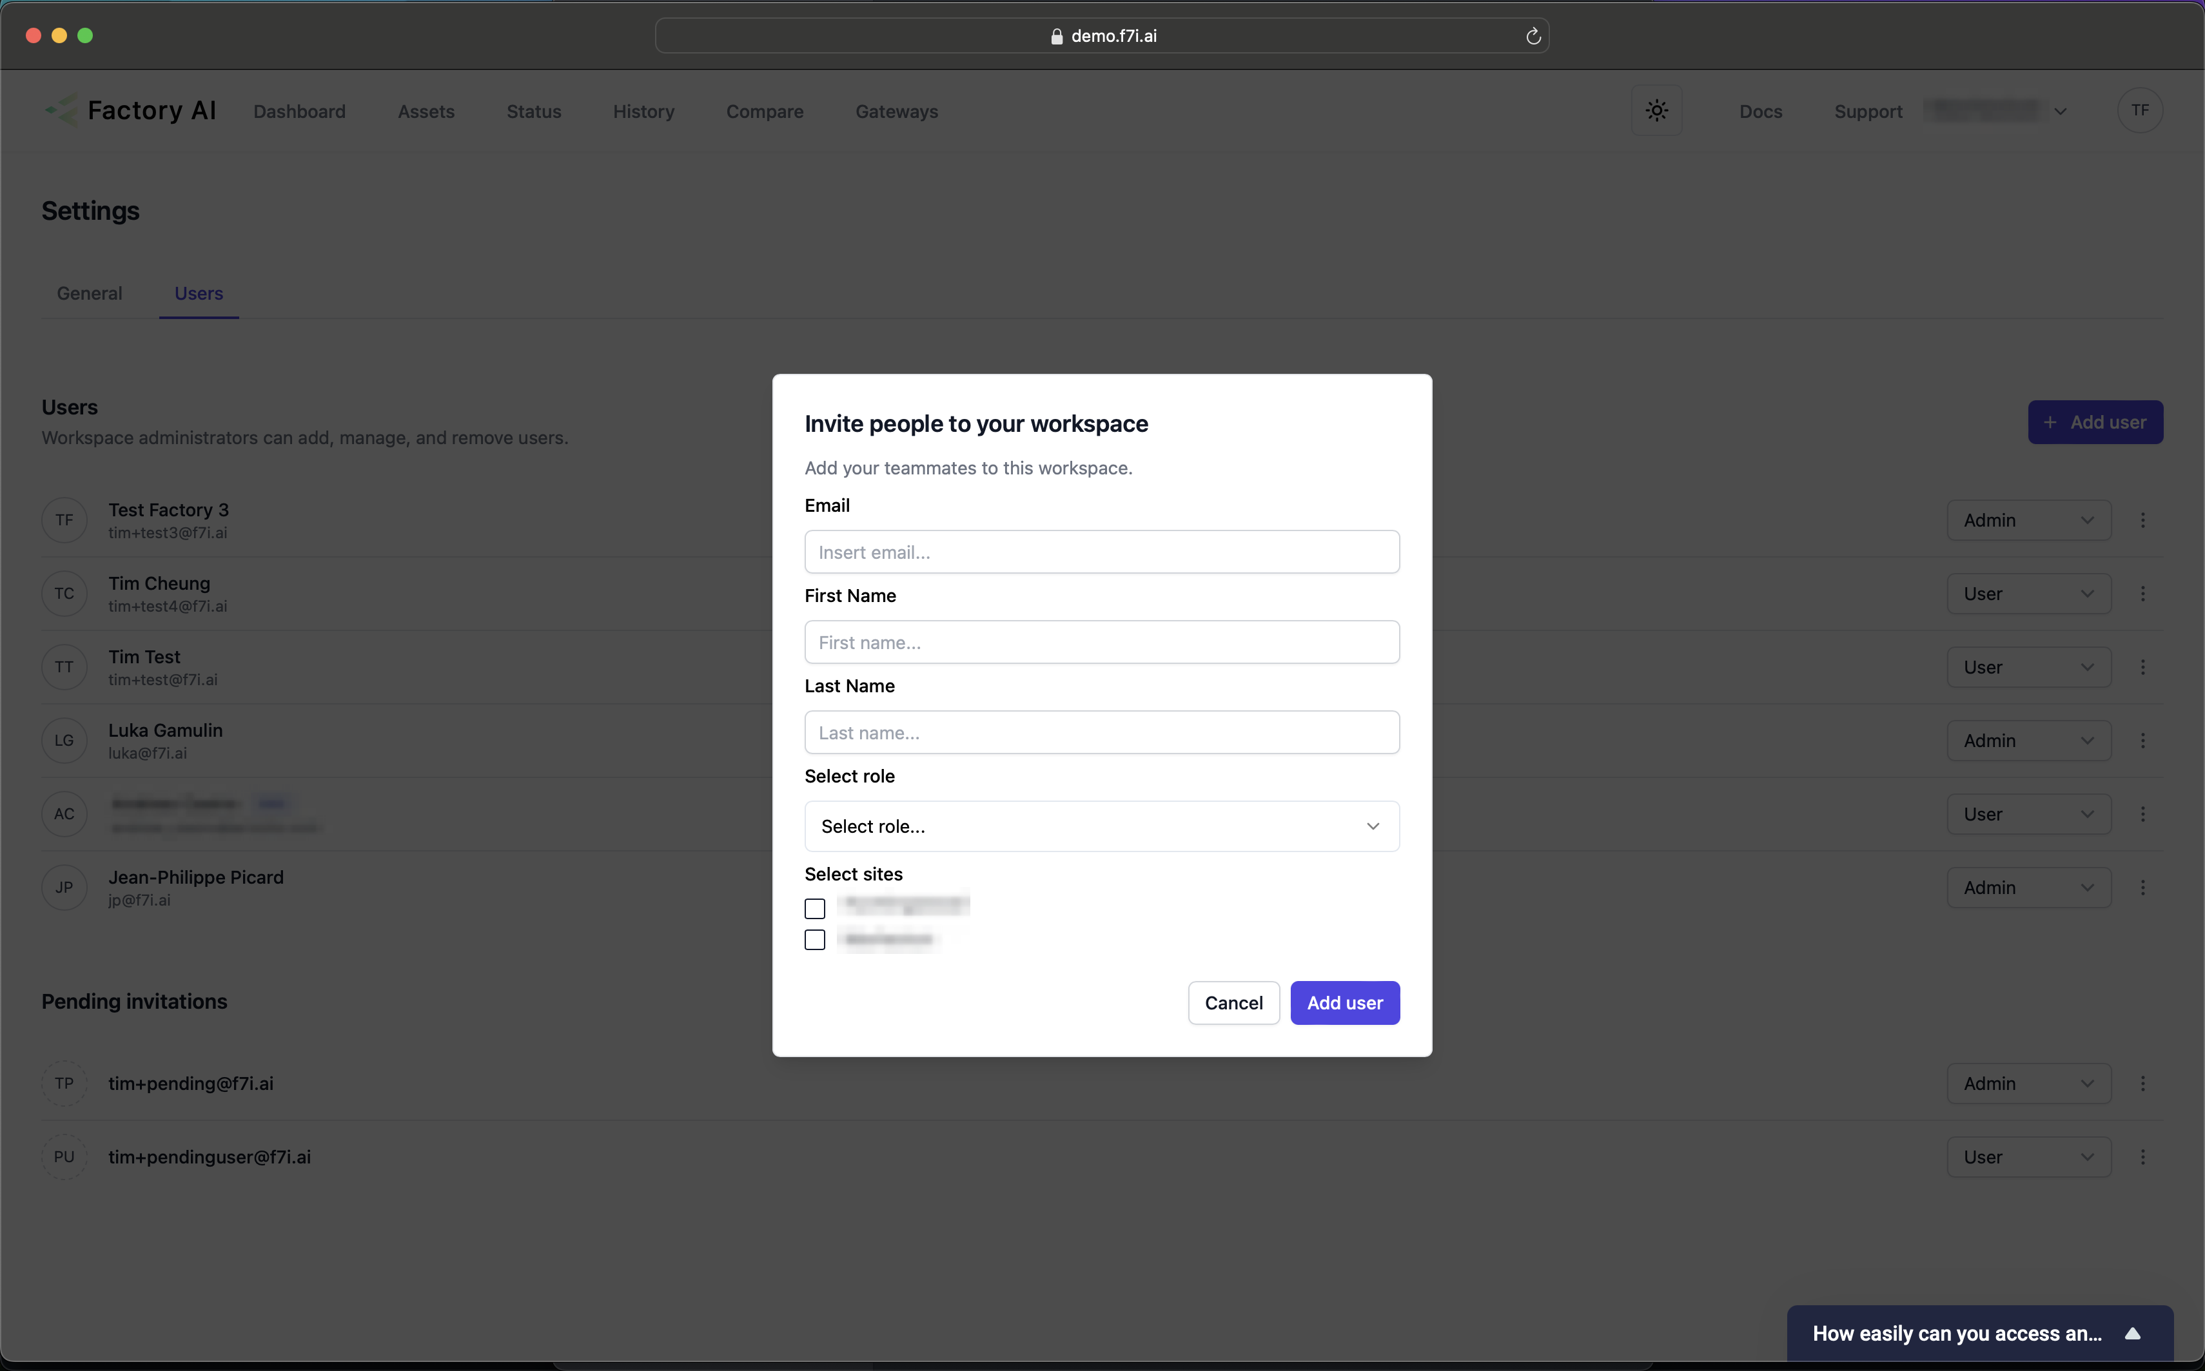Focus the Email input field
2205x1371 pixels.
(1101, 552)
